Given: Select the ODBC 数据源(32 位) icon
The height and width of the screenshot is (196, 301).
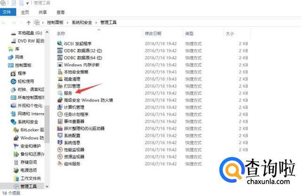Looking at the screenshot, I should [x=60, y=50].
